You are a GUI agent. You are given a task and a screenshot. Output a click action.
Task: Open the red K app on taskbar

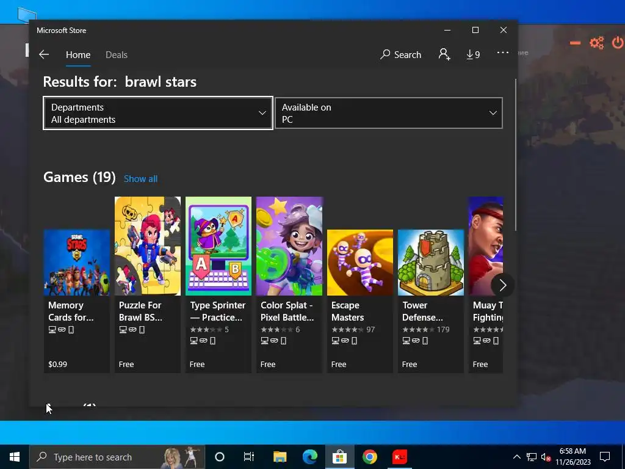pos(399,457)
